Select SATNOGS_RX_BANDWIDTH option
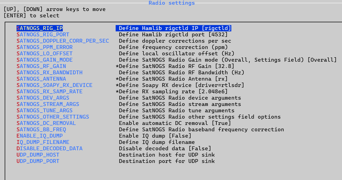This screenshot has height=180, width=342. click(50, 73)
